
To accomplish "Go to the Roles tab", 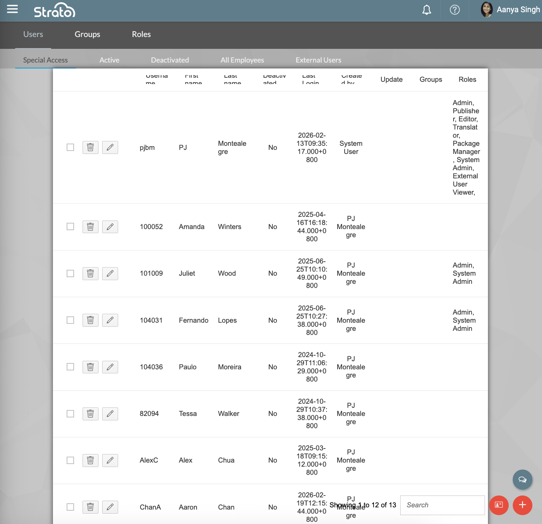I will pos(141,34).
